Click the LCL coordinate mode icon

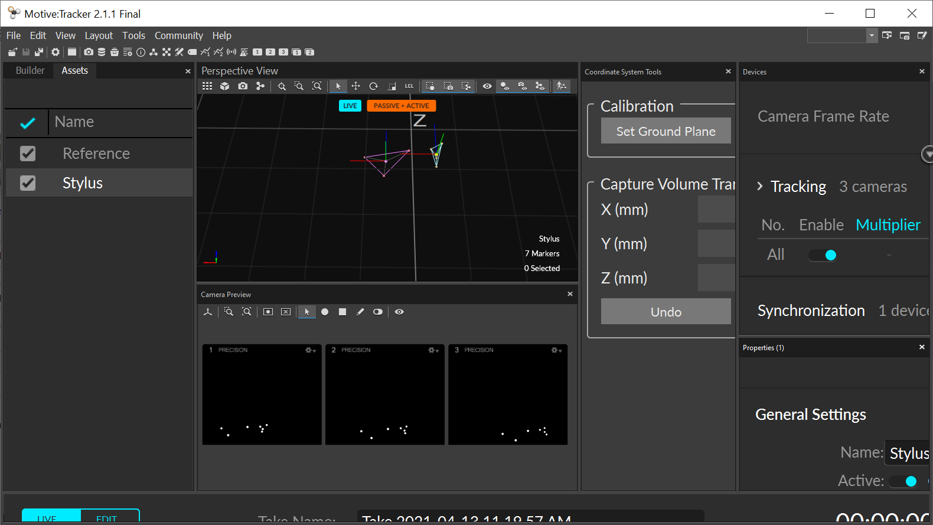click(x=409, y=86)
